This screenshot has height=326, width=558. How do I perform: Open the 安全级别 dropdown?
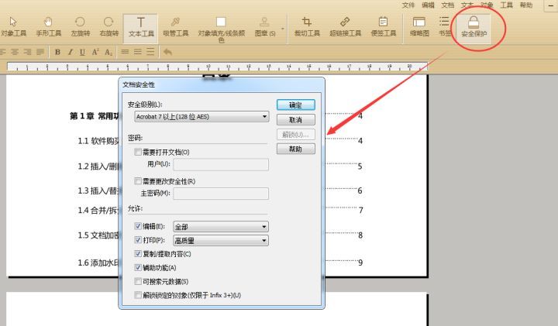click(x=201, y=117)
